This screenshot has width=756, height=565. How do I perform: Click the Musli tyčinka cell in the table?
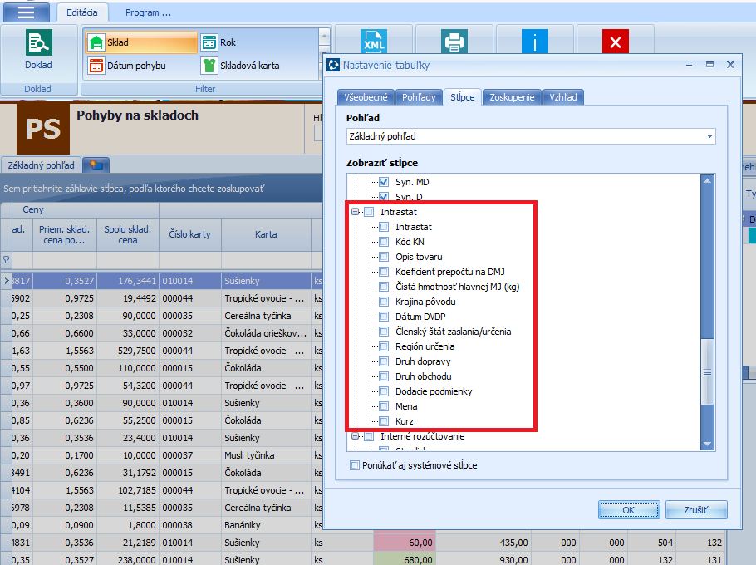point(266,455)
